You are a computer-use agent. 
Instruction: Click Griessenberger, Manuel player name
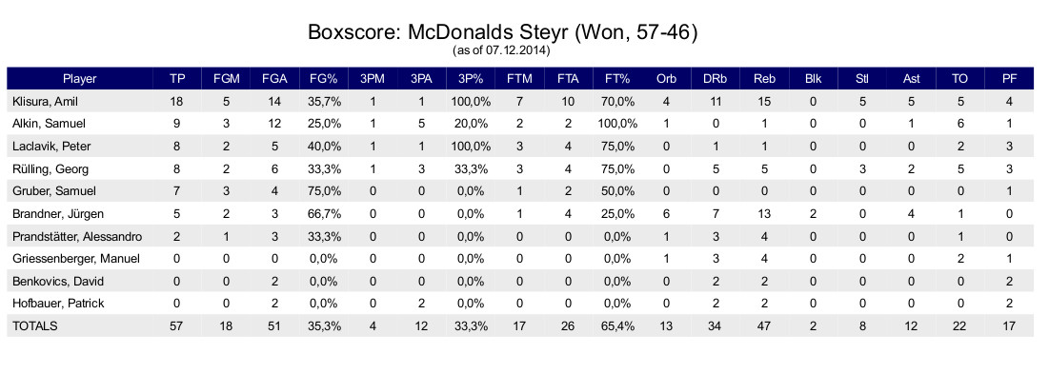coord(75,259)
